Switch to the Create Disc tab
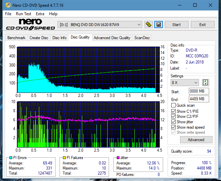221x181 pixels. click(39, 38)
